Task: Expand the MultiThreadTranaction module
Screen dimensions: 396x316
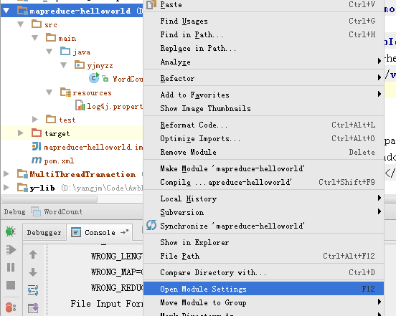Action: (6, 173)
